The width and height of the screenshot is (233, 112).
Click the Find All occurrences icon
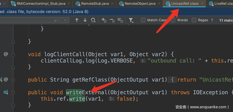pyautogui.click(x=93, y=20)
